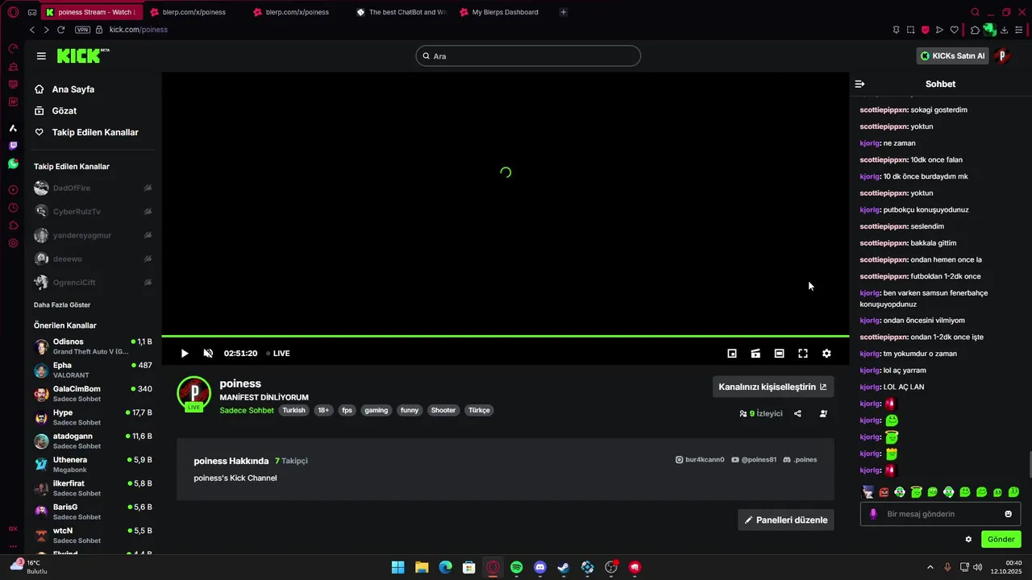1032x580 pixels.
Task: Send the chat message with Gönder
Action: coord(1001,539)
